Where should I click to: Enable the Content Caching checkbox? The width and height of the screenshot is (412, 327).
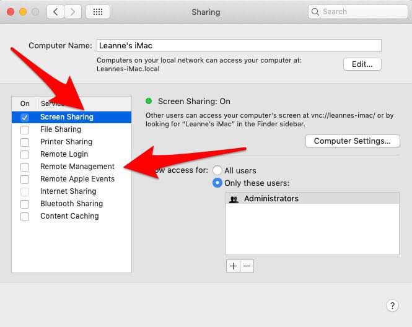25,217
